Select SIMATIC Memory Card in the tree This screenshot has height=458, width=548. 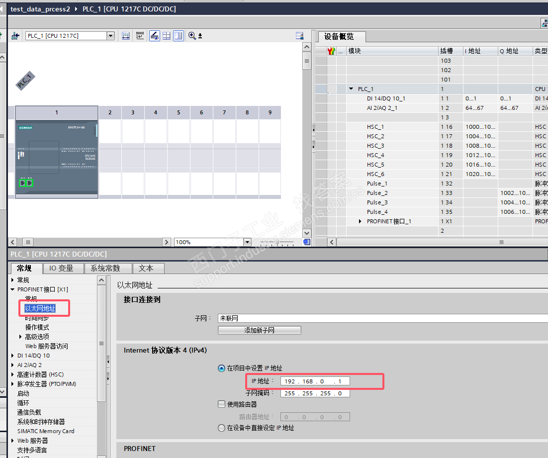(46, 431)
